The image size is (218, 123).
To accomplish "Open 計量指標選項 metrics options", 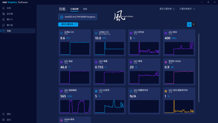I will point(187,9).
